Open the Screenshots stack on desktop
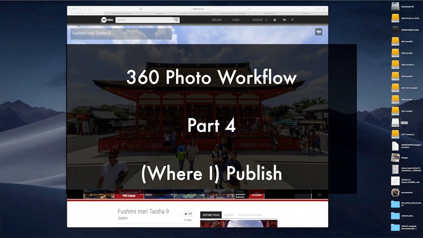 [x=395, y=192]
